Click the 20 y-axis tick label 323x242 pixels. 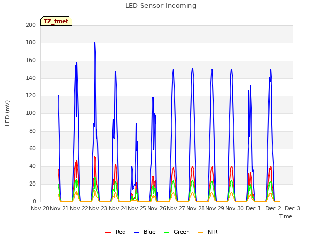32,184
